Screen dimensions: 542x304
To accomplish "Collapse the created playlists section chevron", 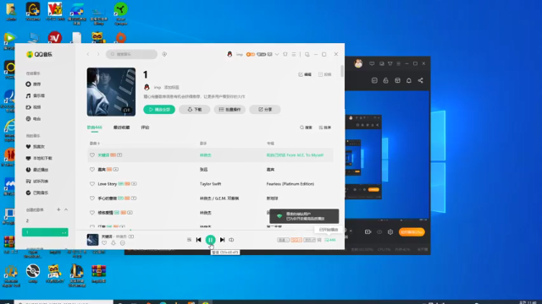I will (66, 209).
